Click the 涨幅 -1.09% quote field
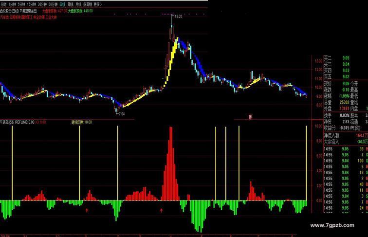This screenshot has height=237, width=368. pyautogui.click(x=337, y=96)
